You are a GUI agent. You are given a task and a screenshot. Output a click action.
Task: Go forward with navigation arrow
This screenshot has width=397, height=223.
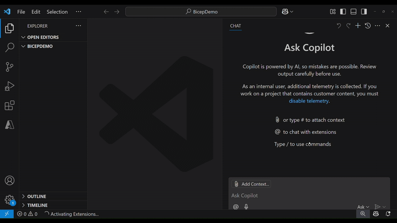(x=117, y=11)
